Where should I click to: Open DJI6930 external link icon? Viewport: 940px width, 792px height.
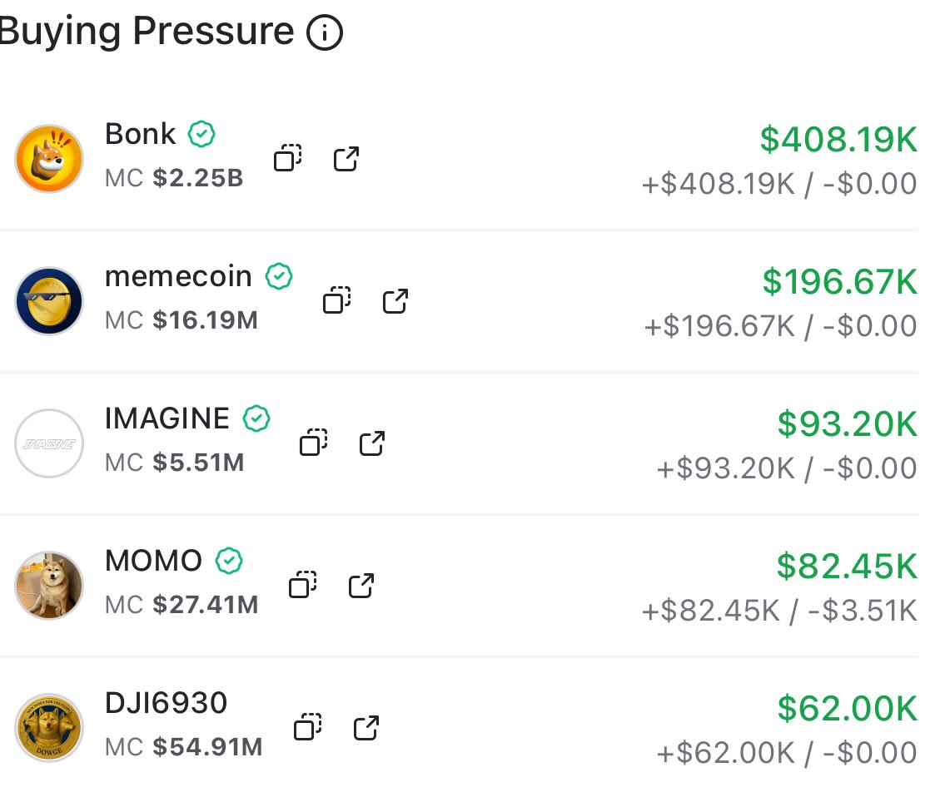(366, 728)
